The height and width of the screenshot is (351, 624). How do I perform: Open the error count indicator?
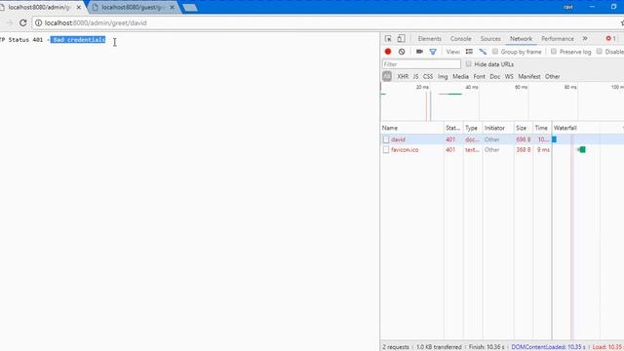pyautogui.click(x=611, y=39)
